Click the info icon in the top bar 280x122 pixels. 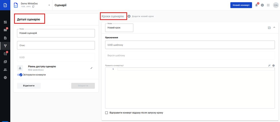[262, 5]
